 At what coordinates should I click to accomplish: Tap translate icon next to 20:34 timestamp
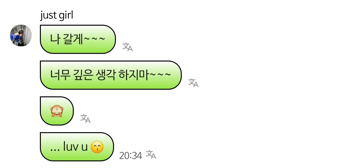[151, 154]
